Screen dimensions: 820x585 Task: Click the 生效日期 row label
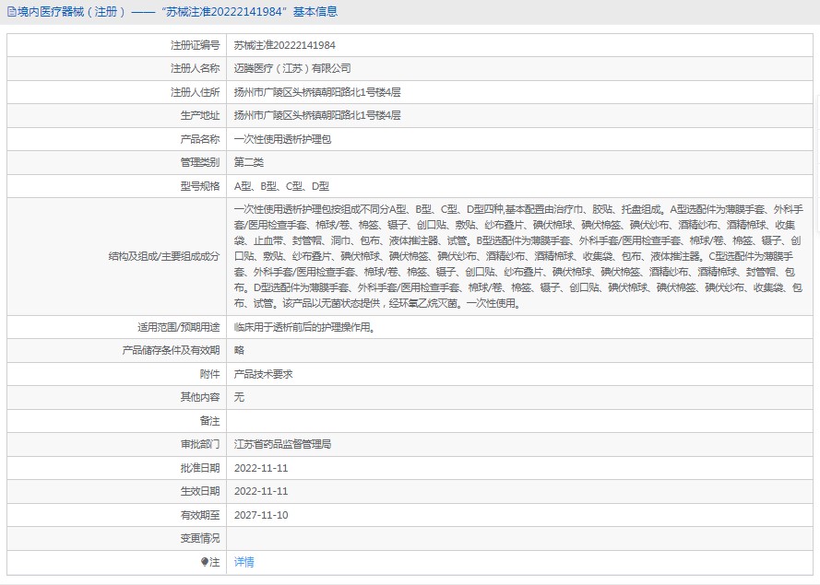pyautogui.click(x=200, y=492)
